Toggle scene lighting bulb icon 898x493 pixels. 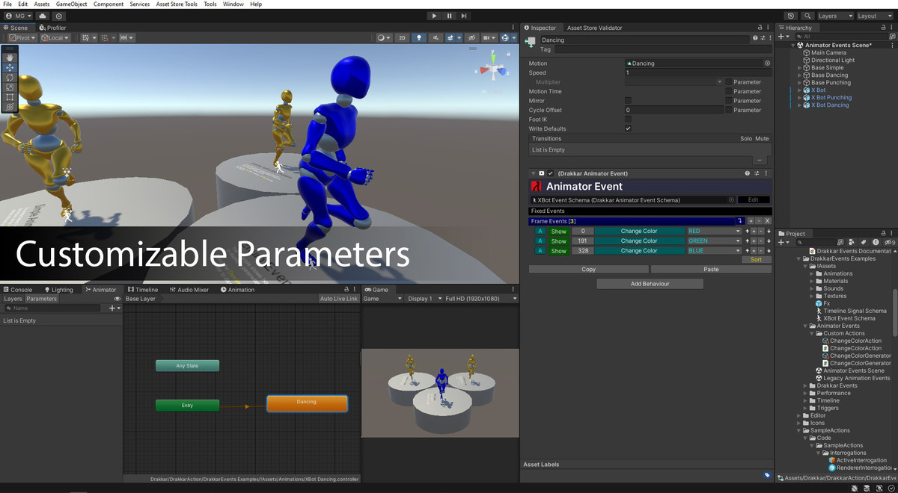tap(419, 37)
